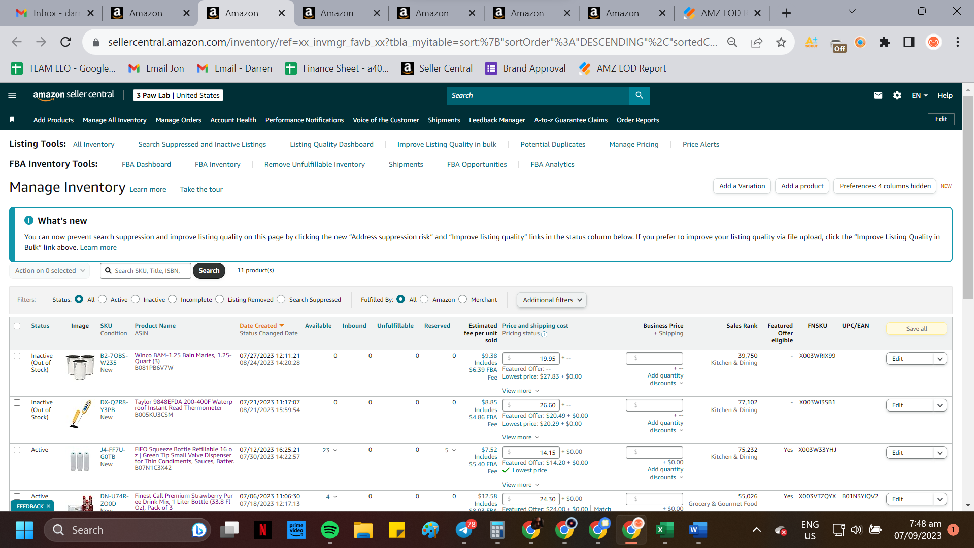Open Preferences: 4 columns hidden
The width and height of the screenshot is (974, 548).
[885, 186]
